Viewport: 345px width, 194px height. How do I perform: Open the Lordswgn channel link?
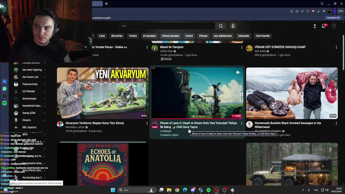165,131
